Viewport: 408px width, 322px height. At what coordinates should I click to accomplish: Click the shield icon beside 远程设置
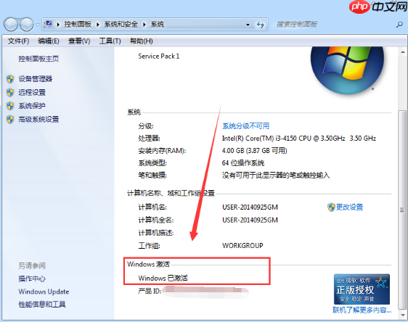coord(10,93)
